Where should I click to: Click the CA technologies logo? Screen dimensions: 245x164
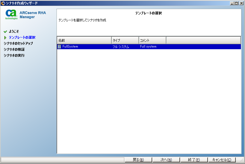click(x=11, y=14)
